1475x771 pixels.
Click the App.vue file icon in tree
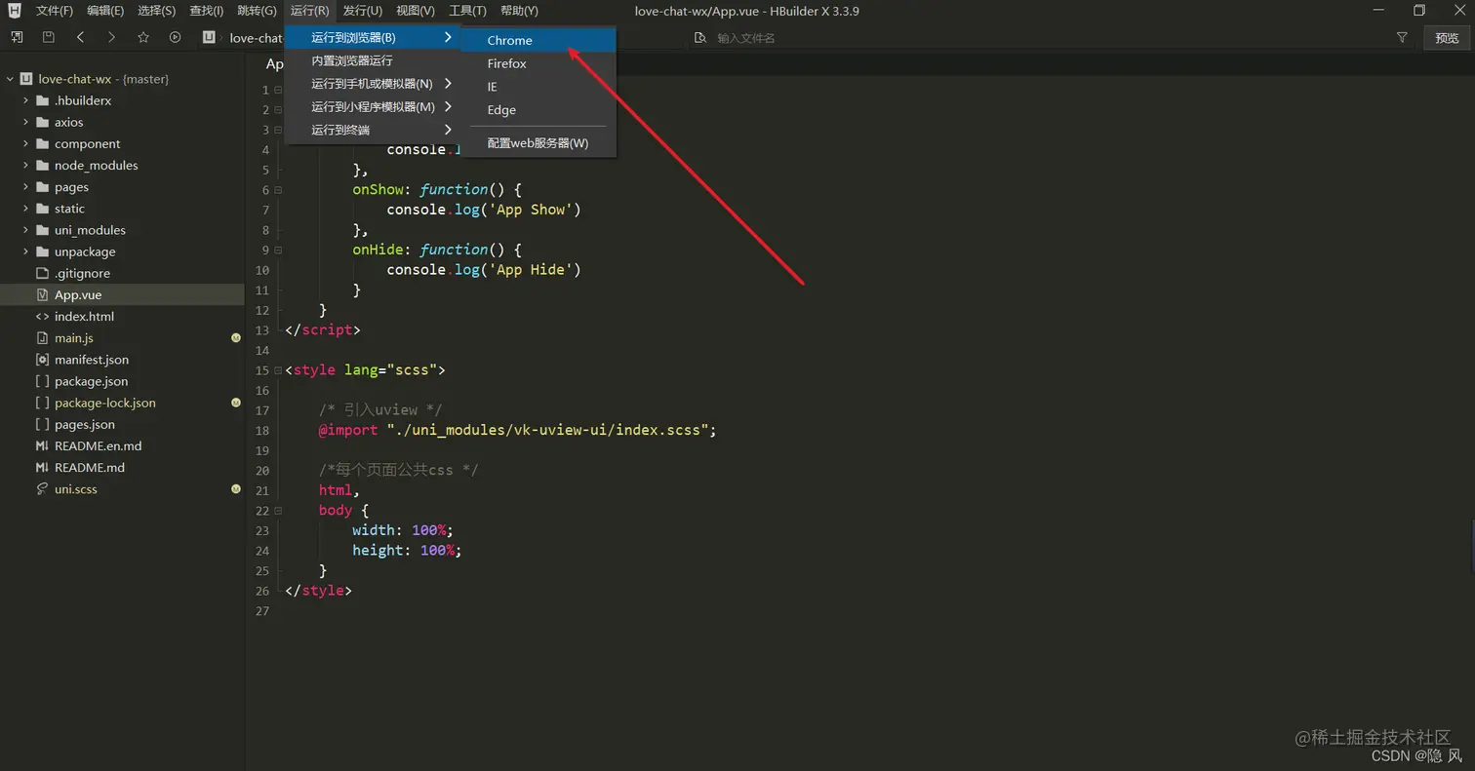click(42, 294)
